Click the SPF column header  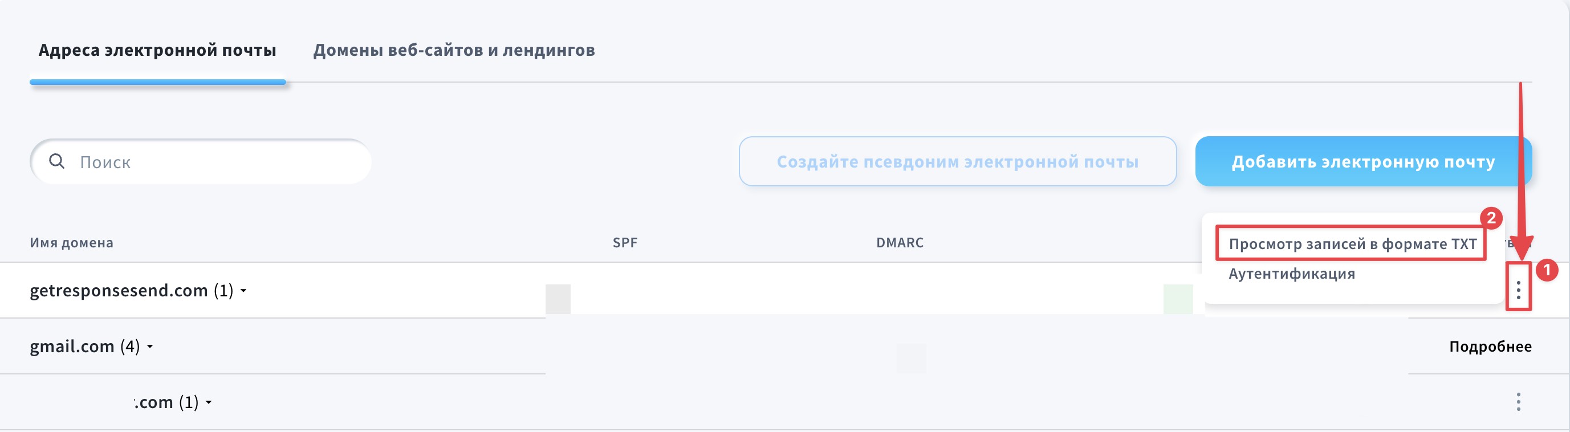coord(625,243)
